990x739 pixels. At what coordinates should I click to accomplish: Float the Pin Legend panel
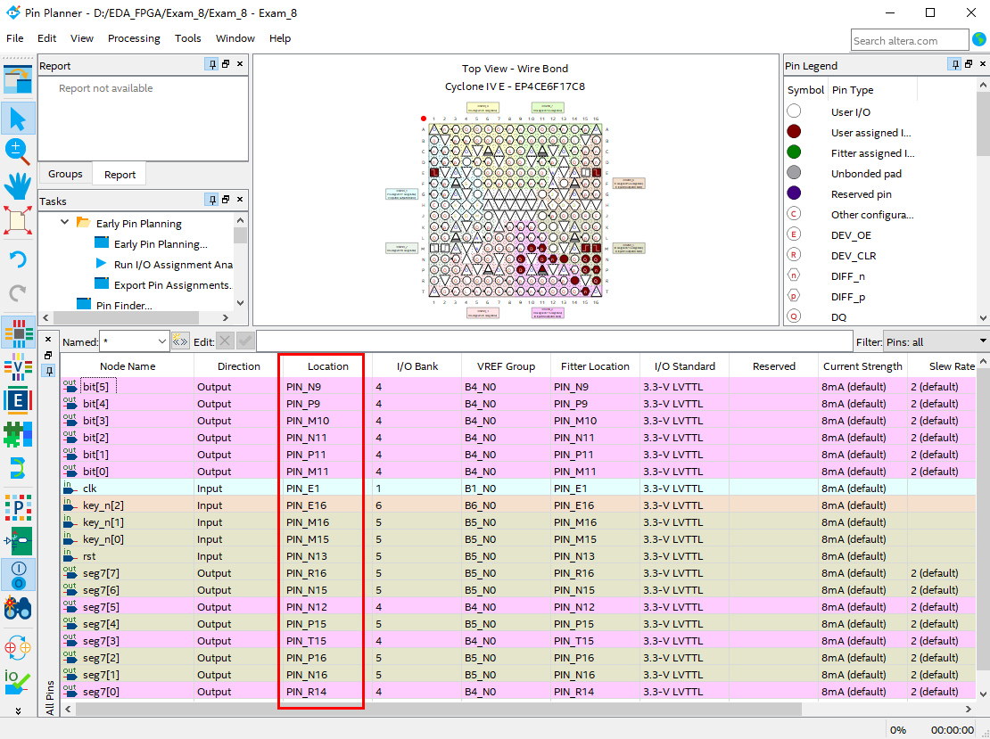tap(969, 64)
